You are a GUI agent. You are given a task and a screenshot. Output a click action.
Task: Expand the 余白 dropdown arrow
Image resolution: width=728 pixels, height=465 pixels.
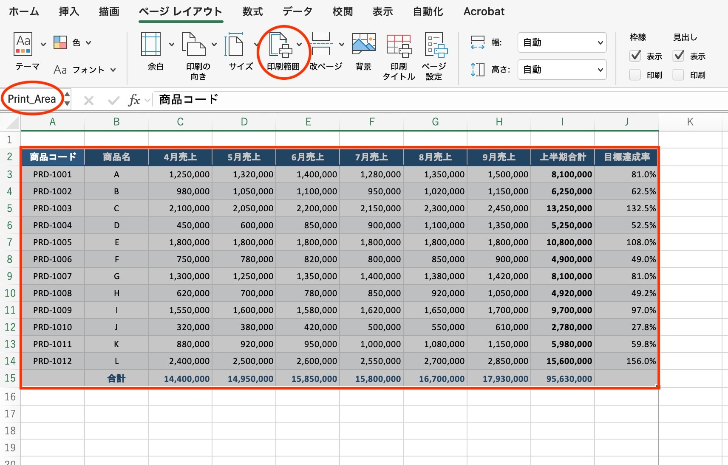click(172, 44)
